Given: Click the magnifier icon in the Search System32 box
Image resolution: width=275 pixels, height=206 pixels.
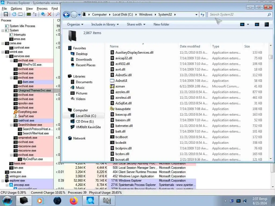Looking at the screenshot, I should (x=269, y=14).
